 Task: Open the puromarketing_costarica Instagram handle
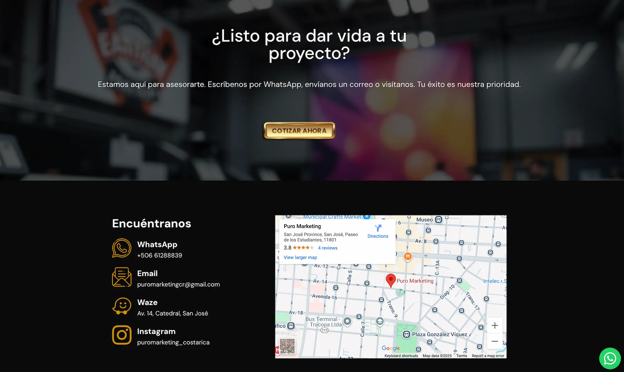(173, 342)
